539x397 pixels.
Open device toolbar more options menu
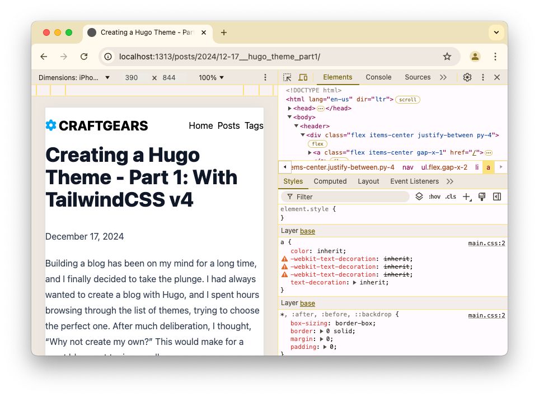tap(265, 78)
